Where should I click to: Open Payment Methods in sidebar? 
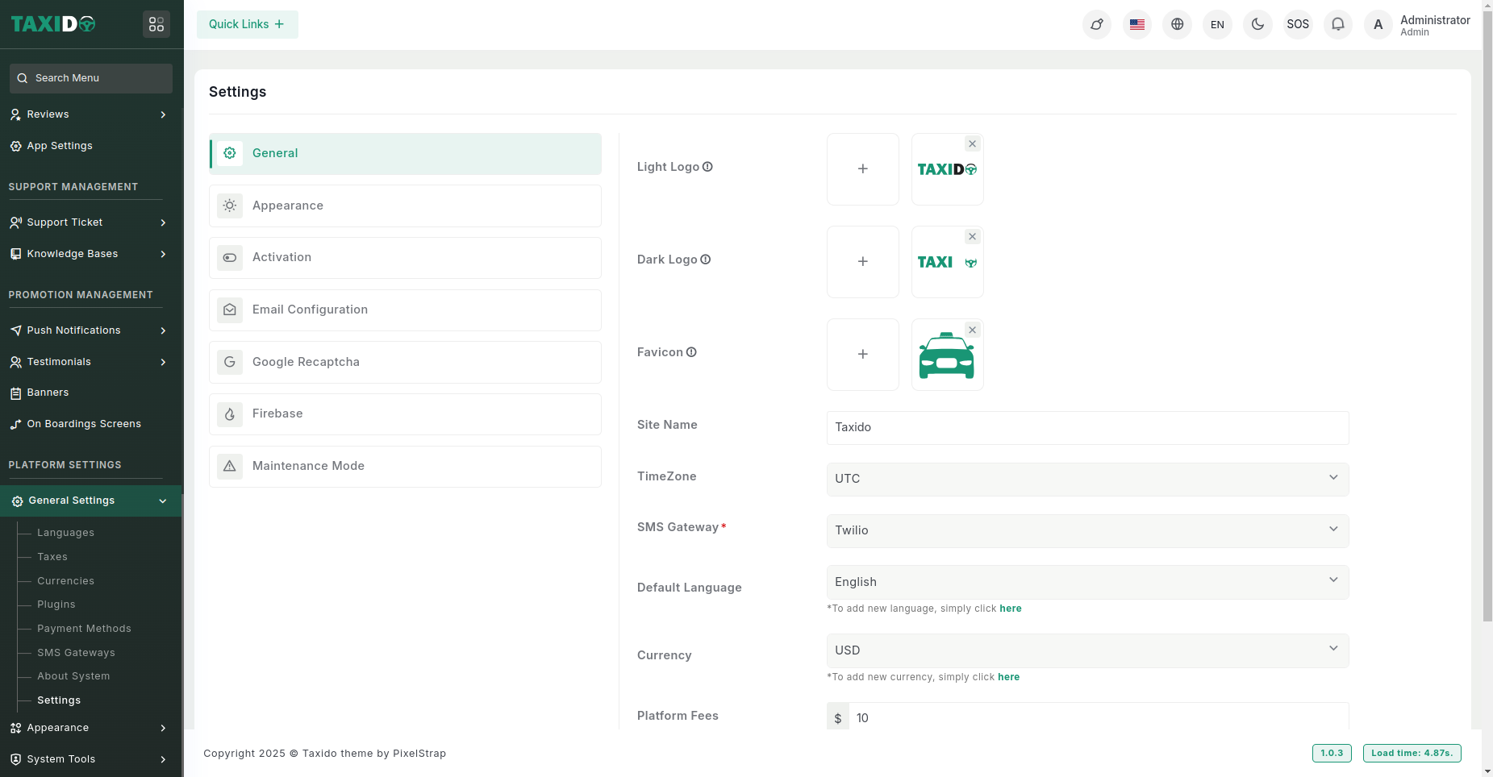tap(84, 629)
